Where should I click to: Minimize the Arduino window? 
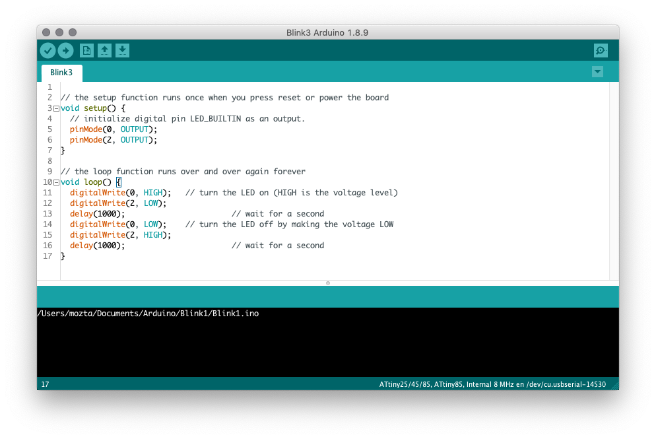click(x=59, y=32)
